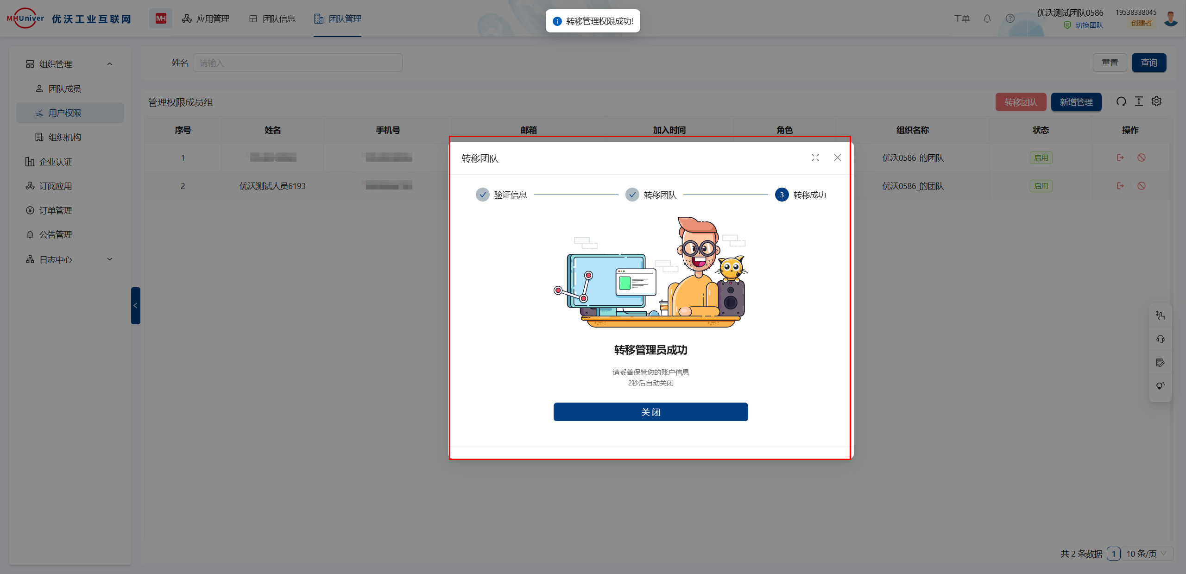Click the red MH app logo icon

160,19
